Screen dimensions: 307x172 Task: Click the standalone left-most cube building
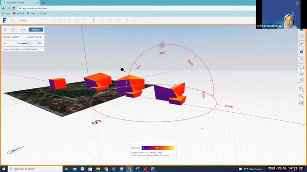click(x=58, y=84)
